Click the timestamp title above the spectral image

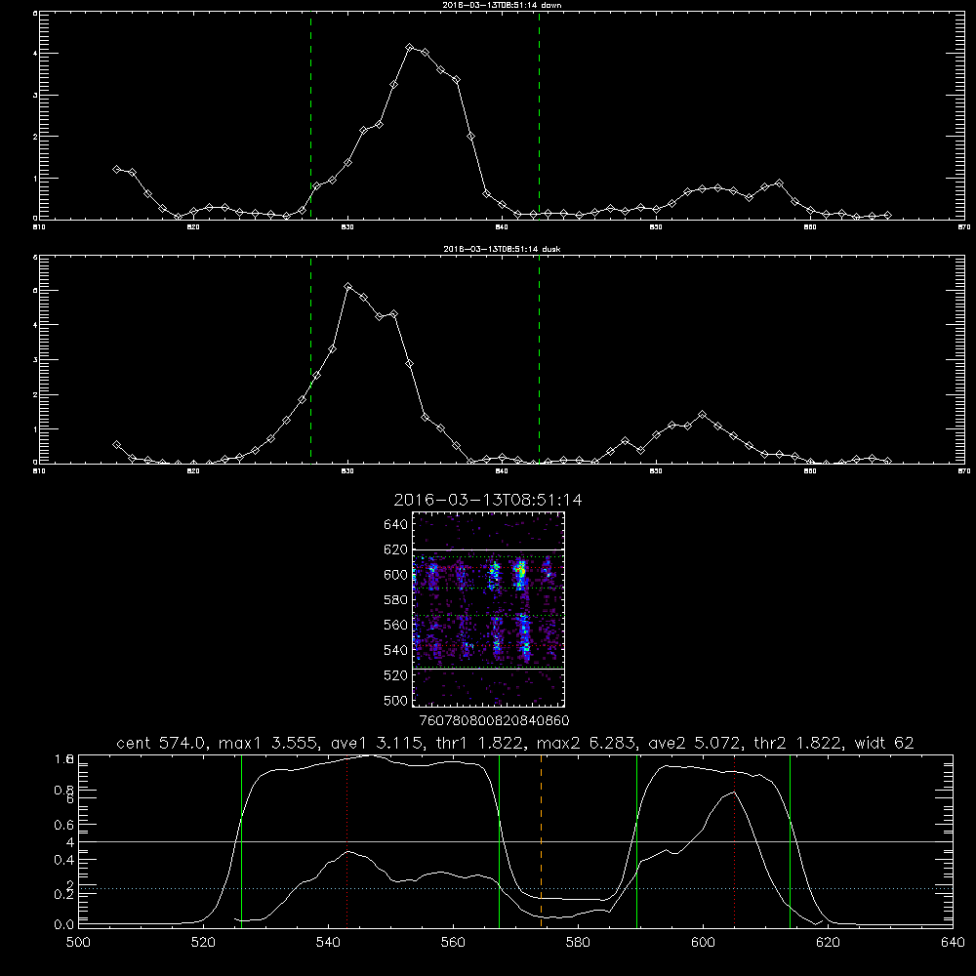tap(488, 500)
